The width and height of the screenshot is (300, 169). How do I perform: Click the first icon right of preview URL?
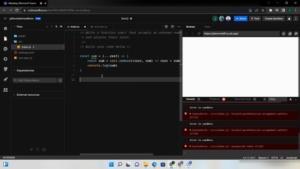tap(283, 34)
